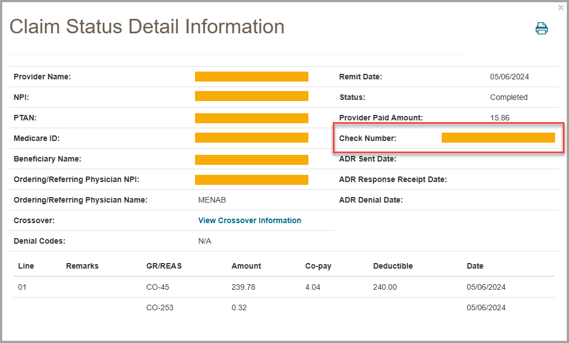Click the redacted Provider Name value

[251, 77]
